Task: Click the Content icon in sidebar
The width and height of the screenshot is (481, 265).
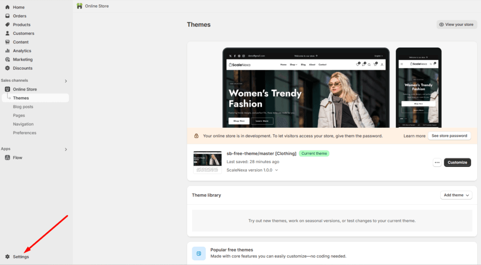Action: pyautogui.click(x=8, y=42)
